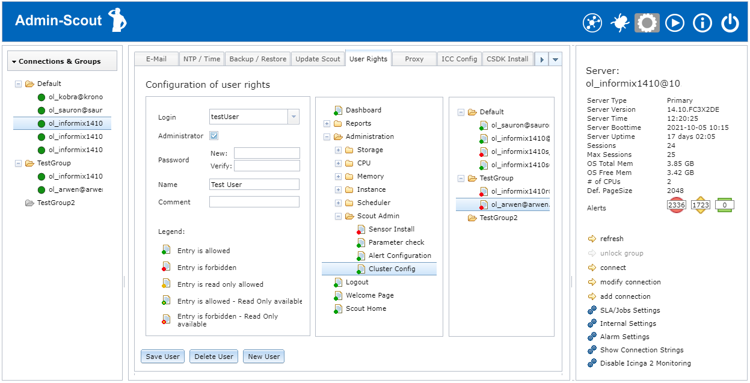Toggle permission icon for Alert Configuration

(361, 256)
